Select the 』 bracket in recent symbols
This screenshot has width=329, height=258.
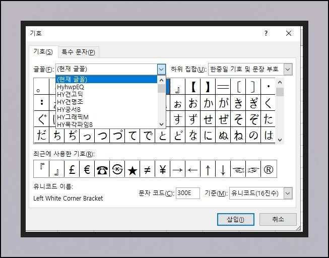pyautogui.click(x=56, y=169)
